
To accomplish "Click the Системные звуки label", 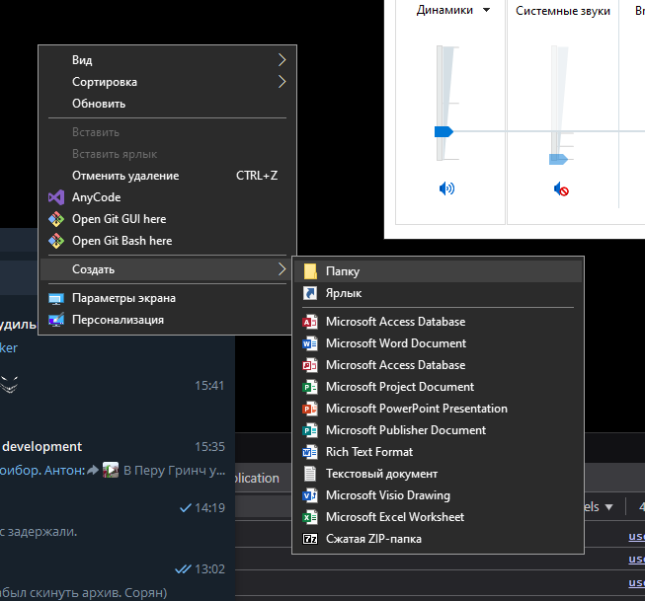I will tap(563, 11).
